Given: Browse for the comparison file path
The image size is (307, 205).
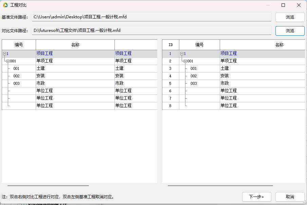Looking at the screenshot, I should (x=290, y=30).
